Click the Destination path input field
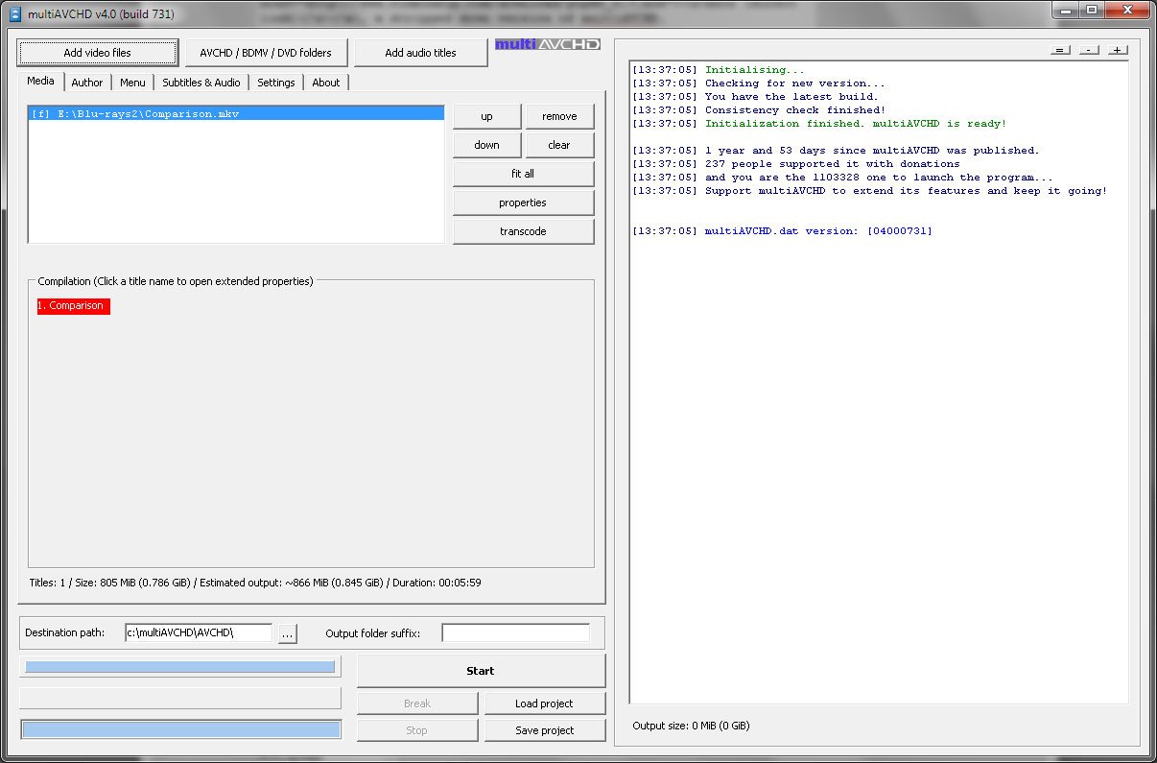1157x763 pixels. [199, 632]
